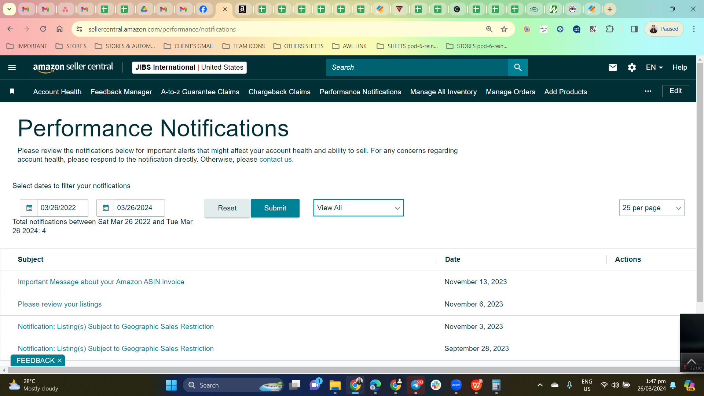
Task: Click the Seller Central search field
Action: [417, 67]
